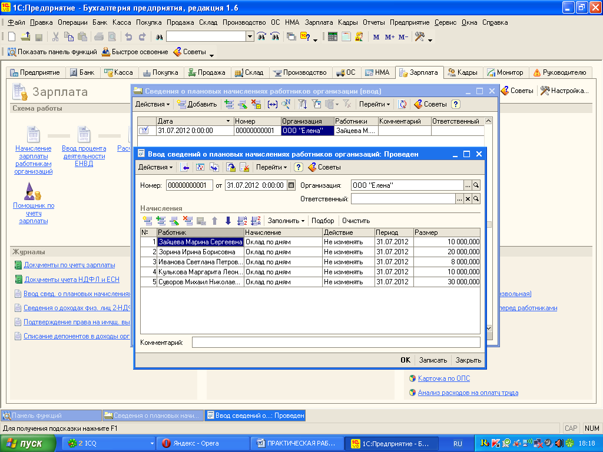Switch to the Кадры tab
The height and width of the screenshot is (452, 603).
click(463, 72)
